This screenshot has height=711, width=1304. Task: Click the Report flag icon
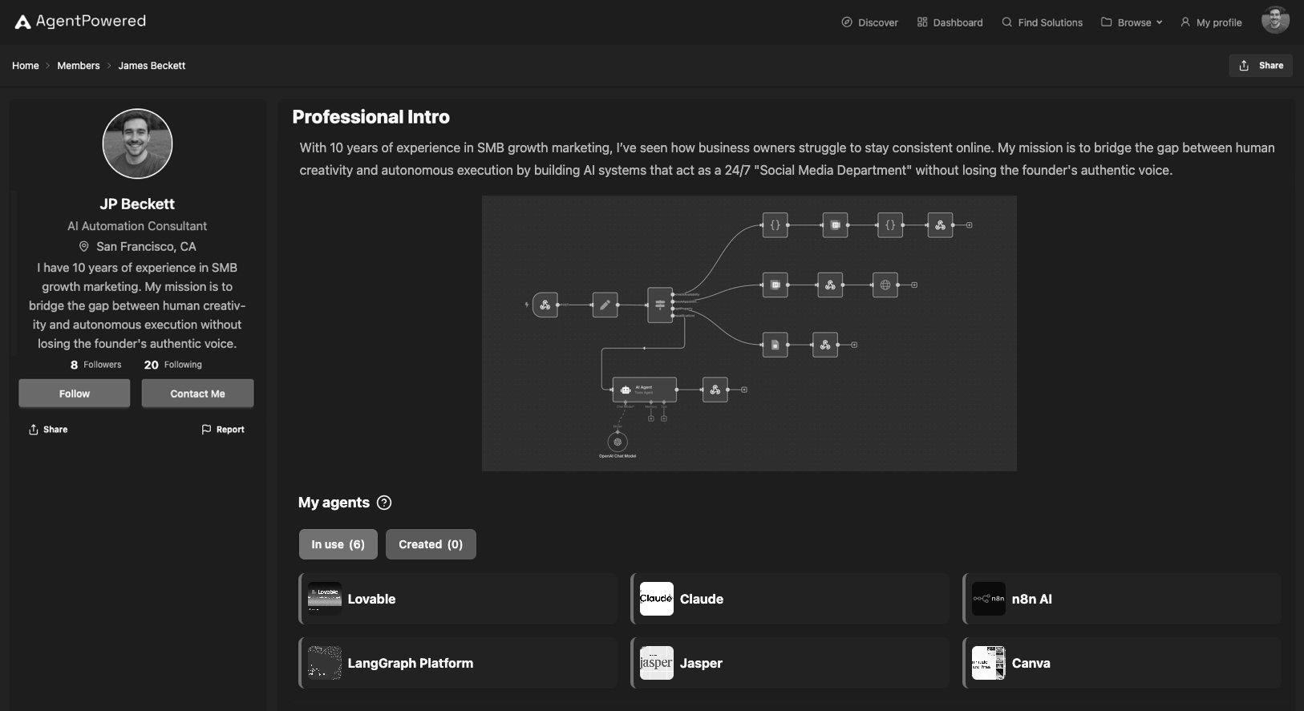point(206,430)
